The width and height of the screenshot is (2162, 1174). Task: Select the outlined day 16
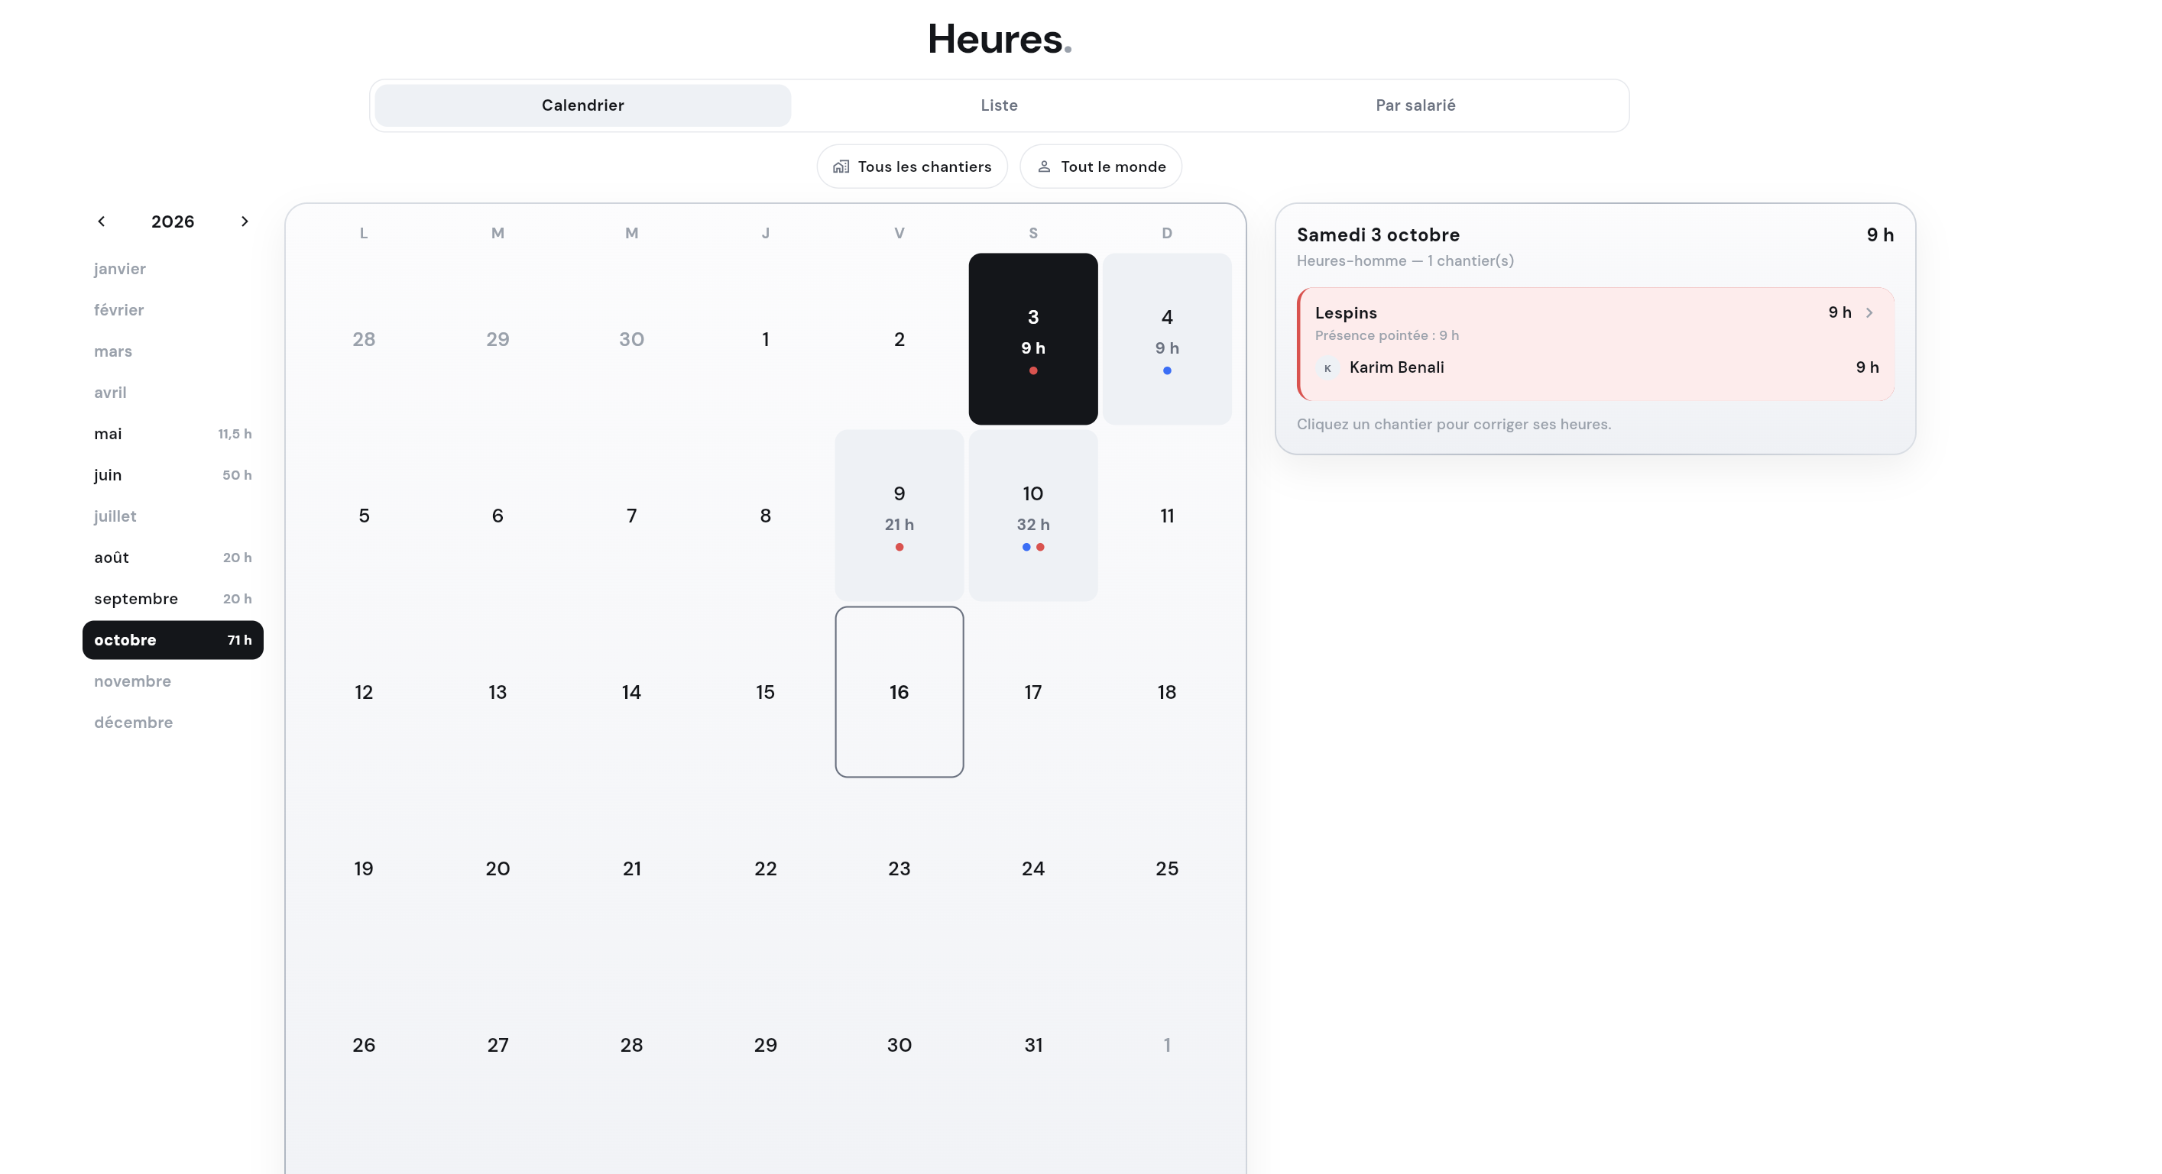pyautogui.click(x=899, y=693)
